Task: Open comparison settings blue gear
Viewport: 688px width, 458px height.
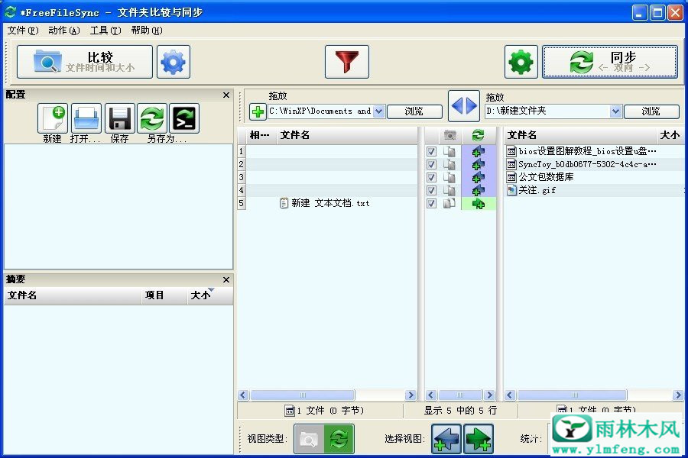Action: point(174,62)
